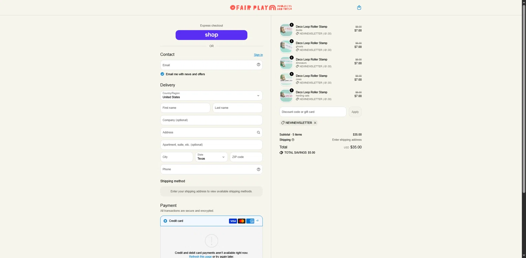Click the Sign in link

tap(258, 55)
